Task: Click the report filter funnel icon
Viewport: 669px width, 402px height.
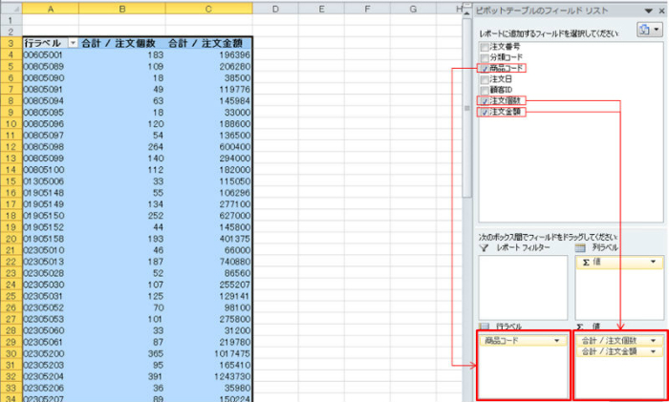Action: tap(483, 248)
